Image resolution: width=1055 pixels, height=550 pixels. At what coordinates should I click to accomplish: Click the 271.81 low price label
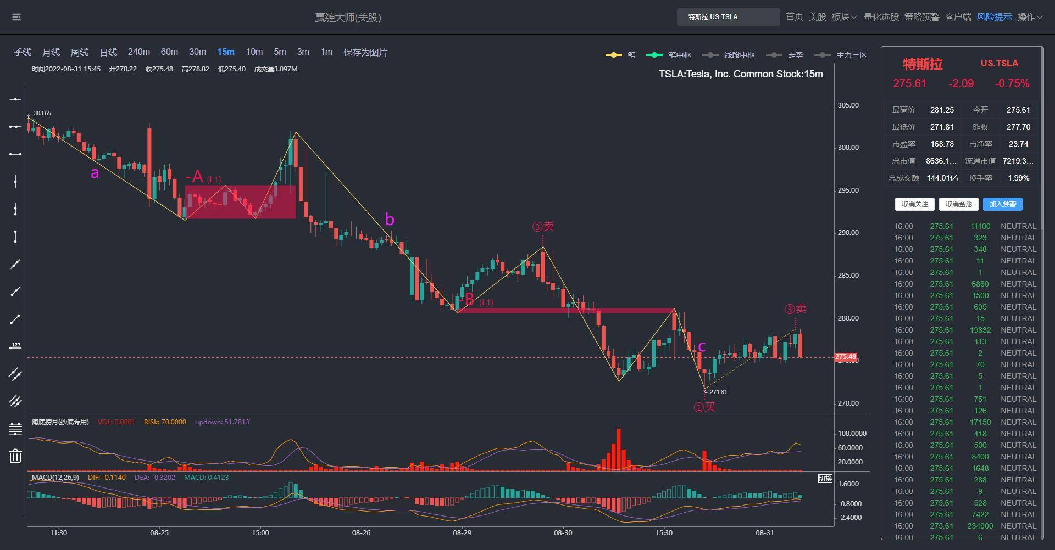(x=718, y=392)
